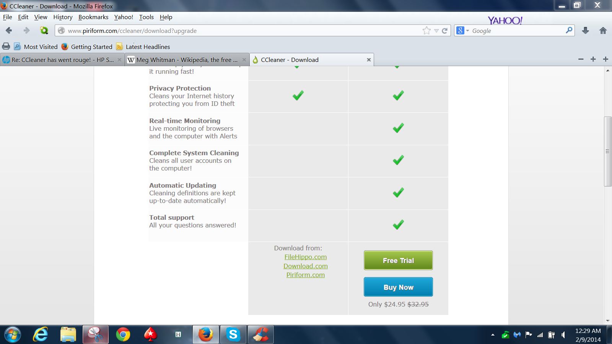Close the CCleaner - Download tab

(x=369, y=60)
